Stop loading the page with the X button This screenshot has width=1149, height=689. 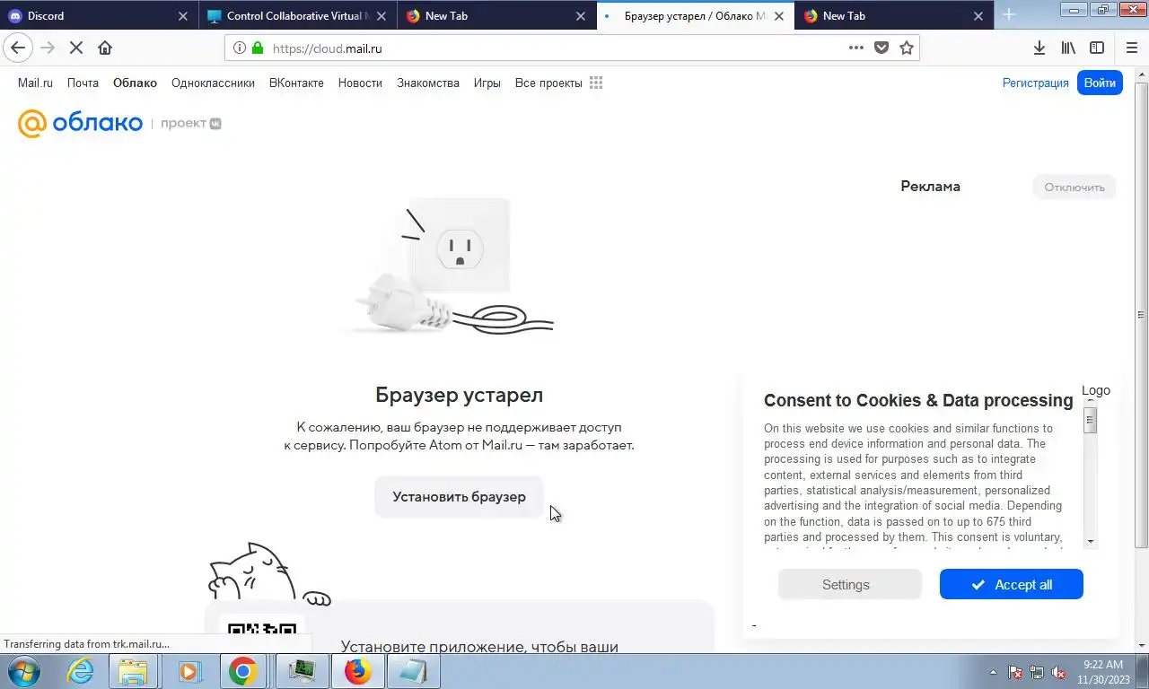coord(76,48)
